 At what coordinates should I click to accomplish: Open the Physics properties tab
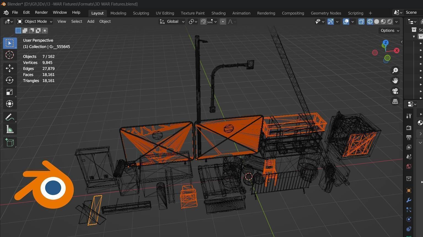point(409,219)
